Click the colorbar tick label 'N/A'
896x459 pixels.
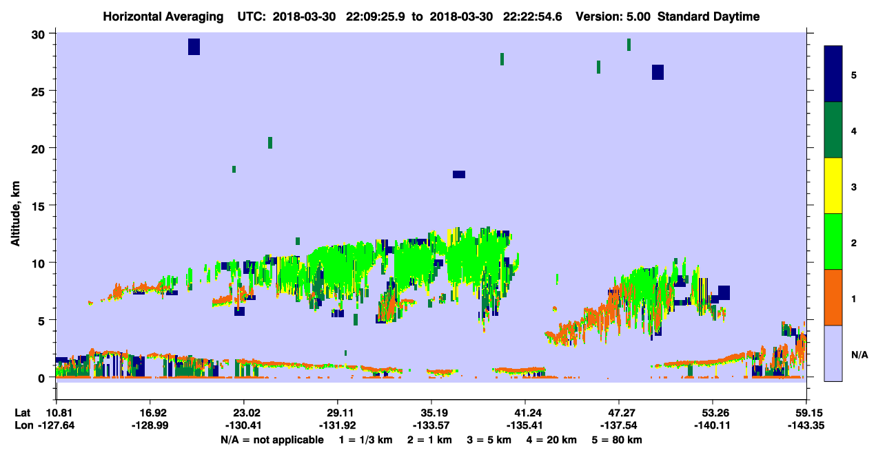(x=859, y=355)
